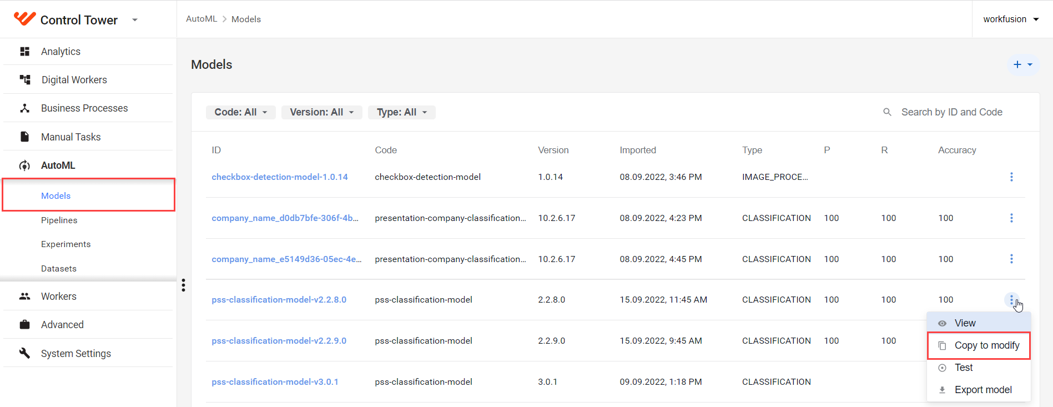This screenshot has height=407, width=1053.
Task: Click the sidebar resize handle dots
Action: pos(183,285)
